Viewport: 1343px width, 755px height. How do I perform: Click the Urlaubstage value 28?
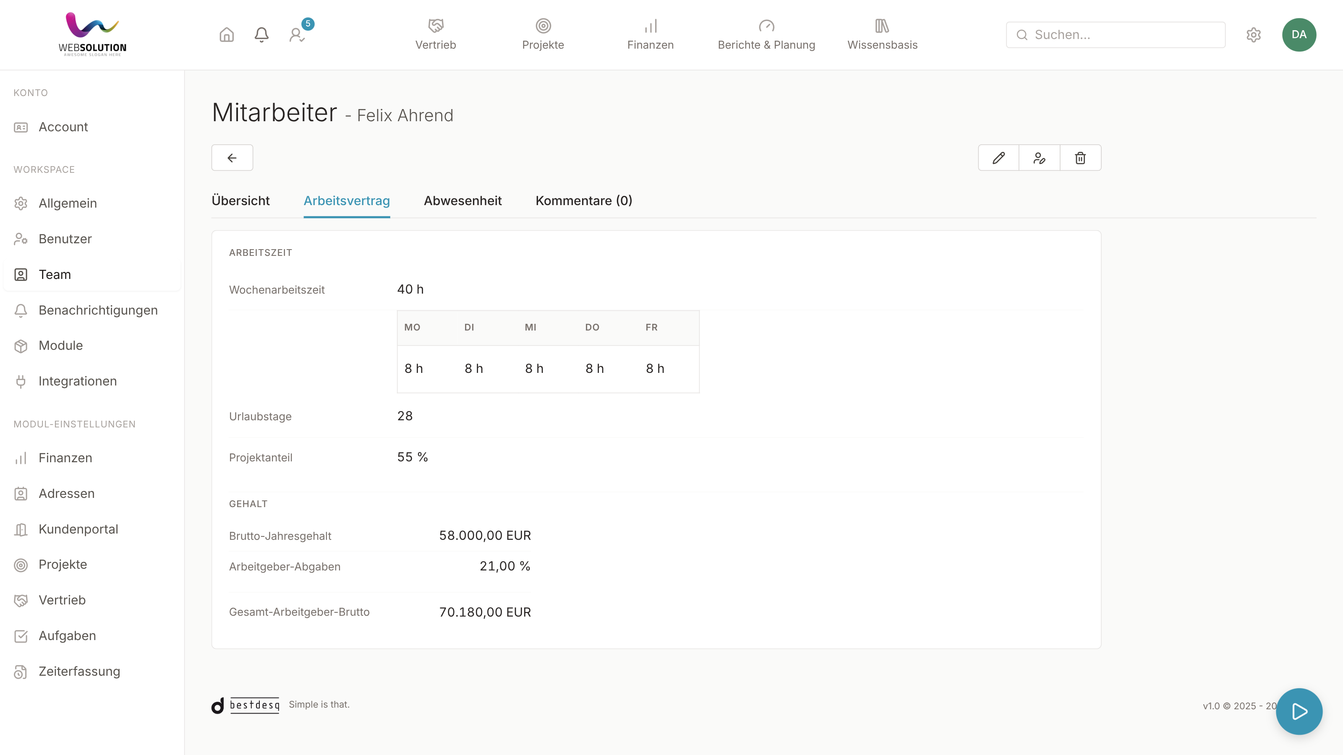pos(405,417)
